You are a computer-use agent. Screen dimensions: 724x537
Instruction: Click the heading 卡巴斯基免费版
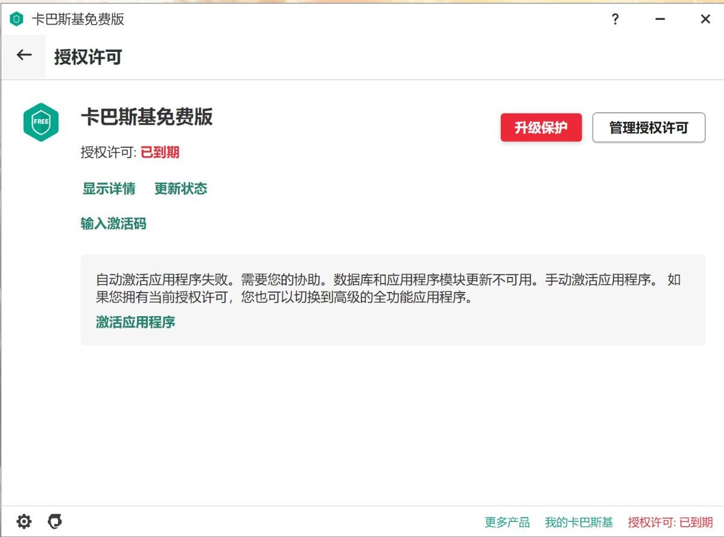point(147,116)
